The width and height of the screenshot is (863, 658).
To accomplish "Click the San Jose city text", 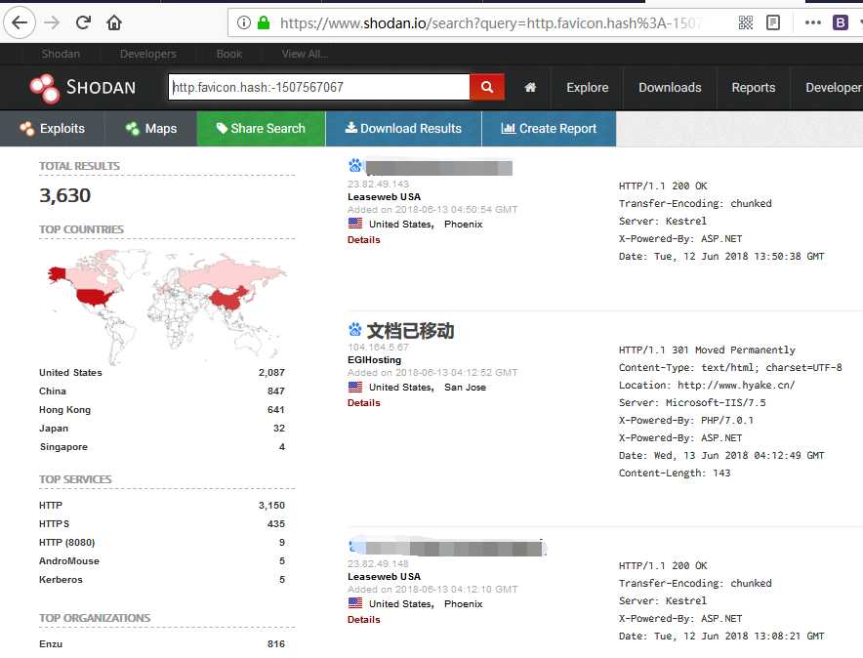I will point(465,388).
